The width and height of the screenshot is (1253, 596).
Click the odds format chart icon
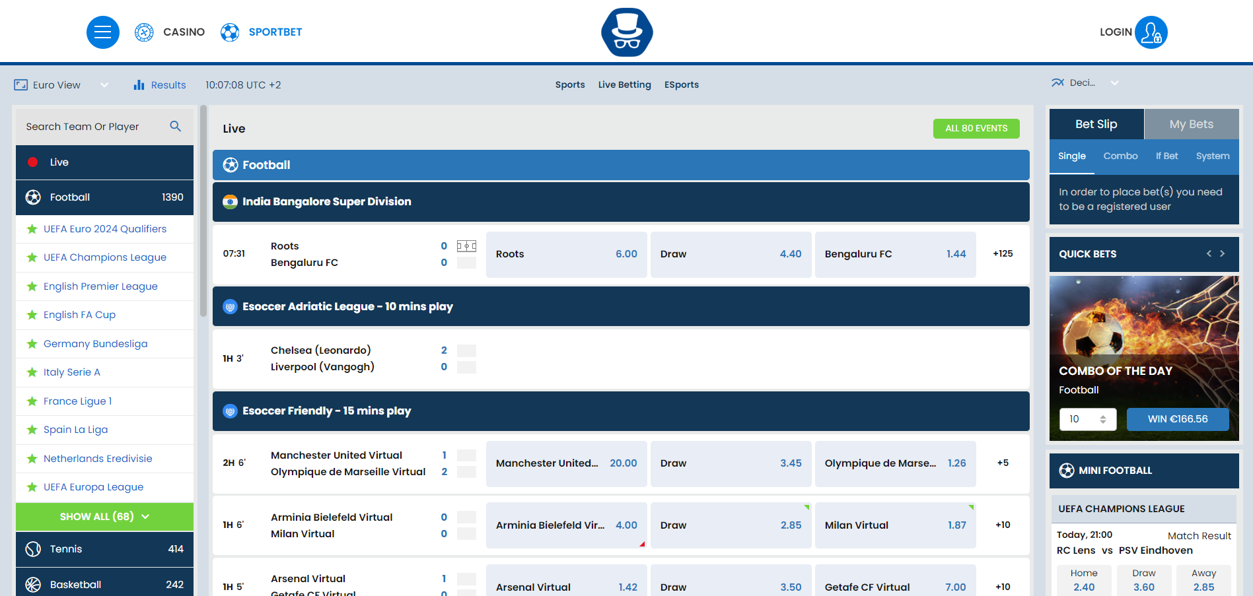pyautogui.click(x=1057, y=83)
